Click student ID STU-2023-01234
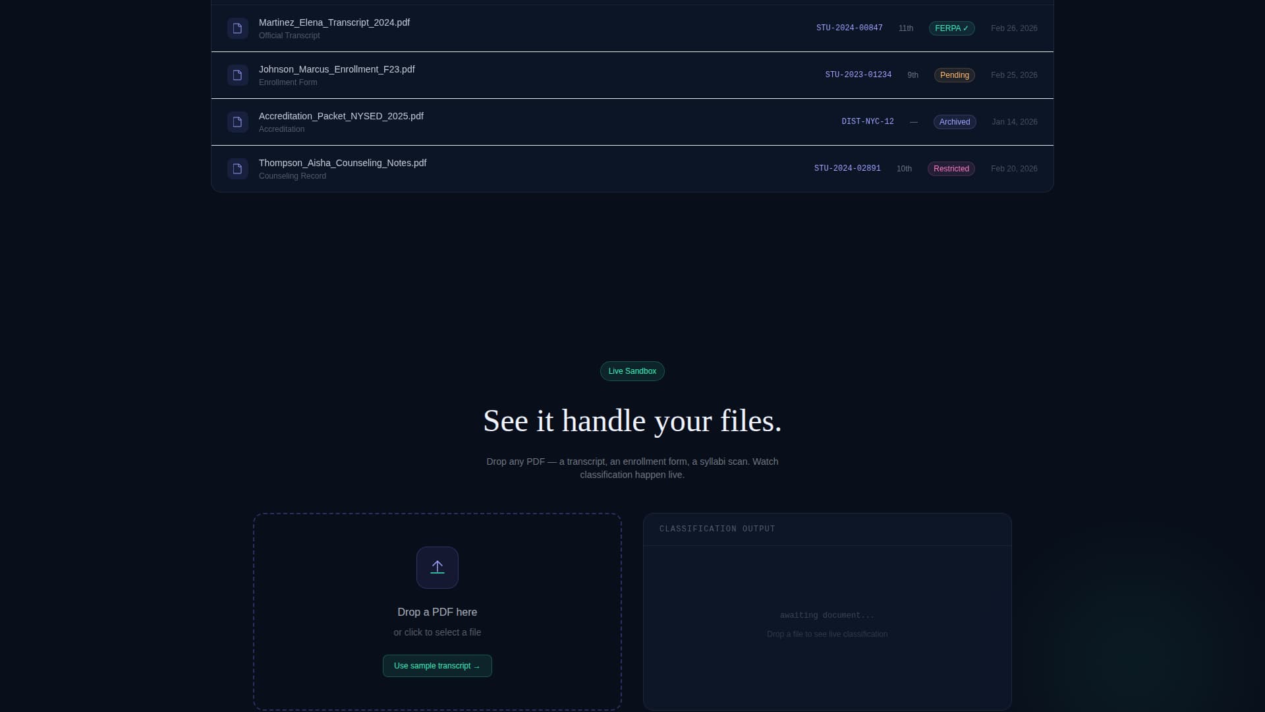 click(x=858, y=75)
